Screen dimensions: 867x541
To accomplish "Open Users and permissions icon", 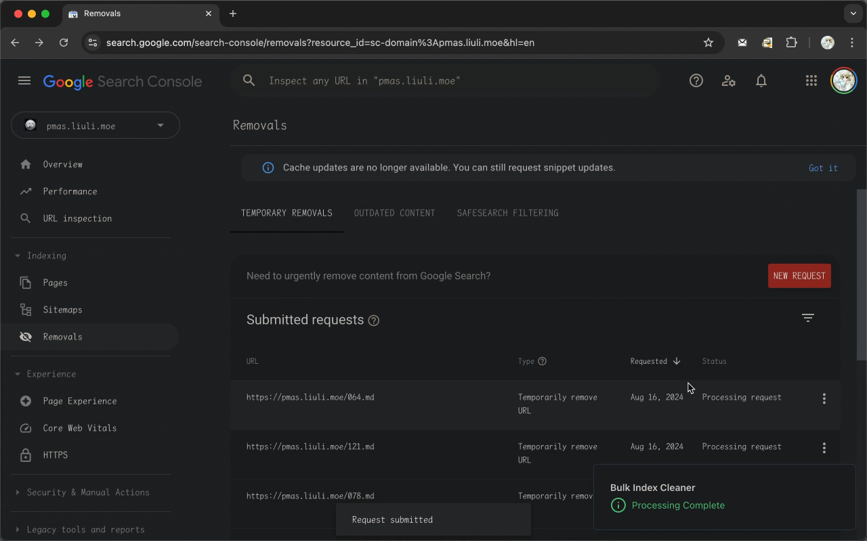I will coord(729,80).
